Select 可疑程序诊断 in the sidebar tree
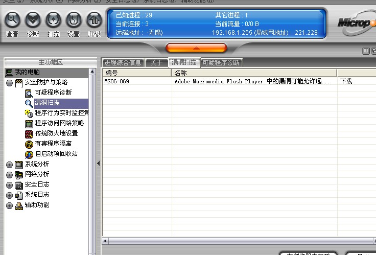Viewport: 376px width, 255px height. 53,92
